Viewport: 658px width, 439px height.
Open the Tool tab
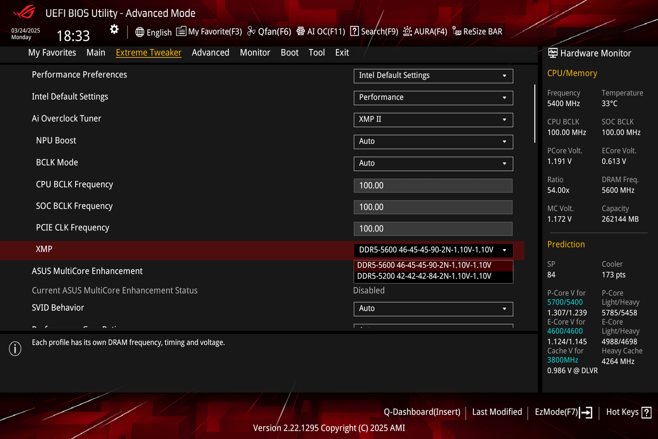(317, 53)
